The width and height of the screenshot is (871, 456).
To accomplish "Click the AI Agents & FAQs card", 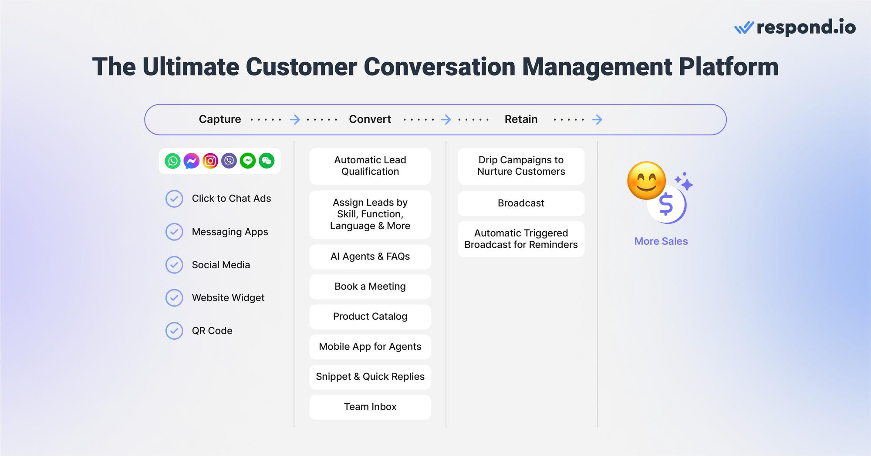I will click(x=370, y=257).
